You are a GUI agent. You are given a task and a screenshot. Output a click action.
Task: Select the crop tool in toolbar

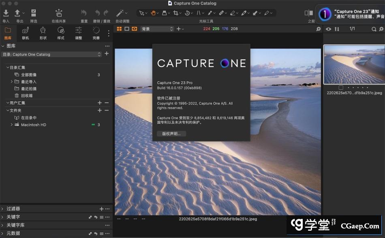tap(176, 13)
